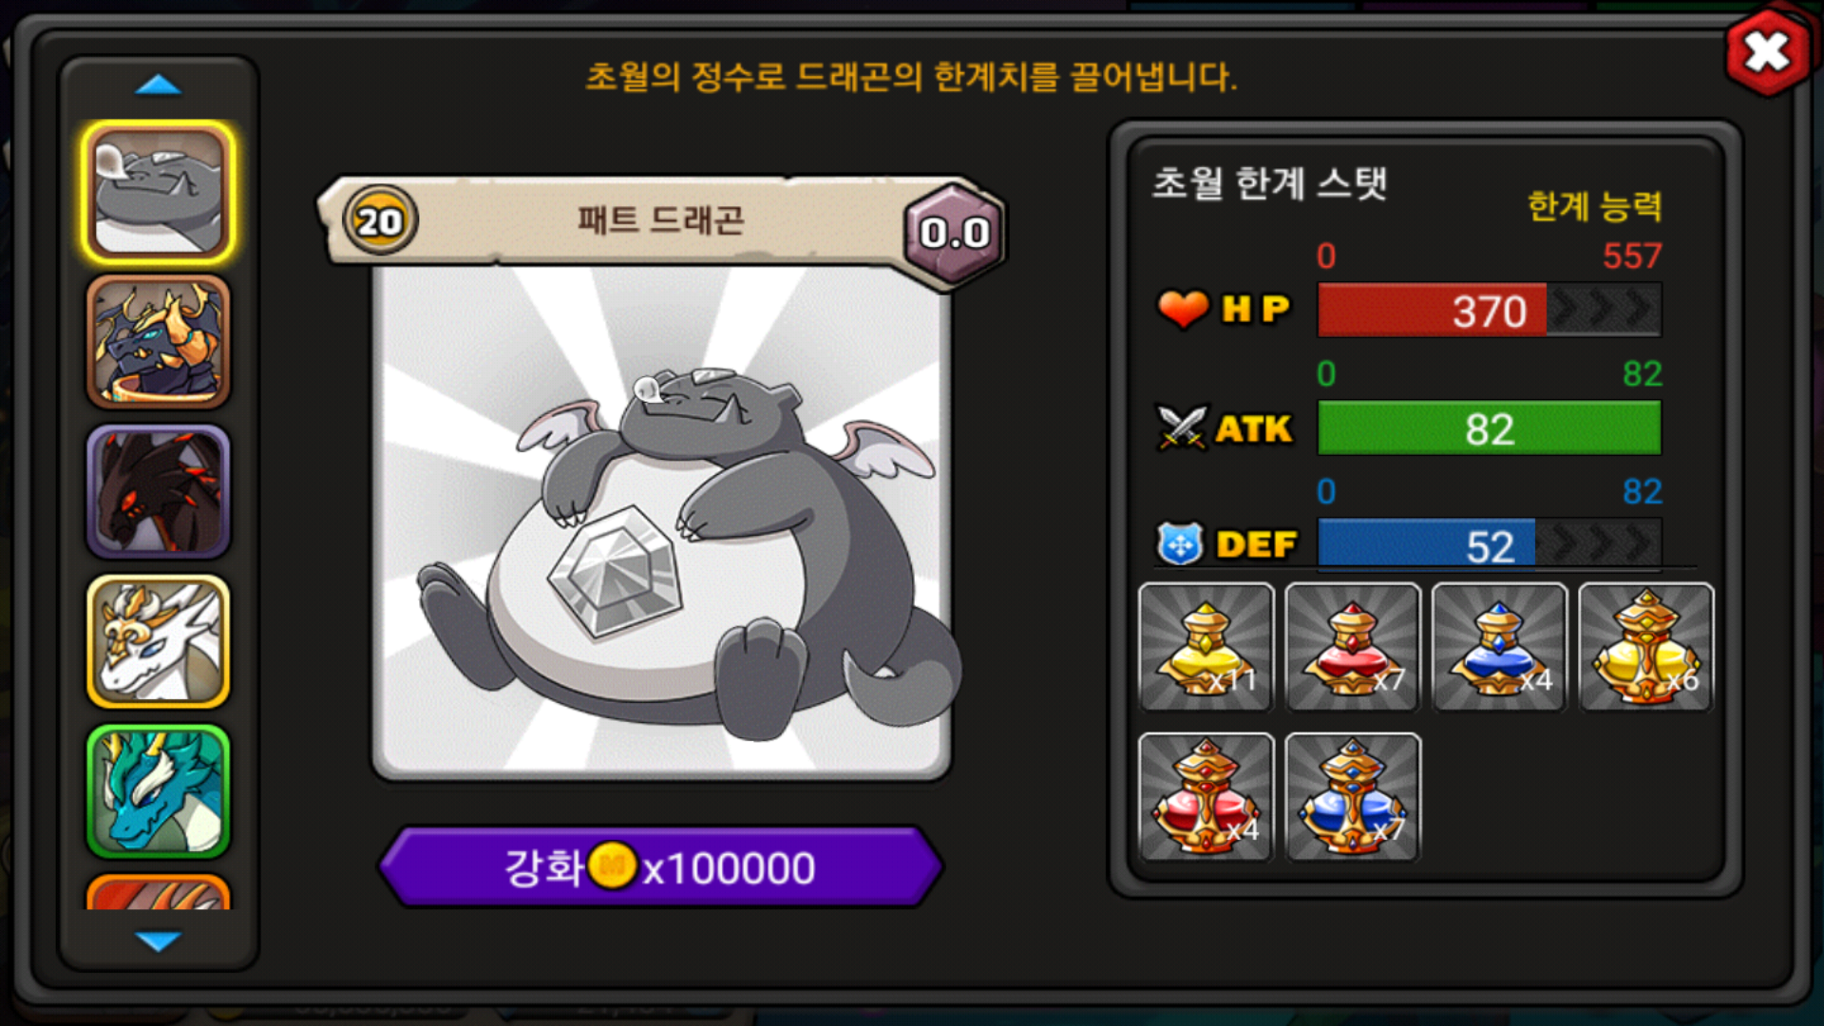
Task: Click the large golden potion x6 icon
Action: 1646,647
